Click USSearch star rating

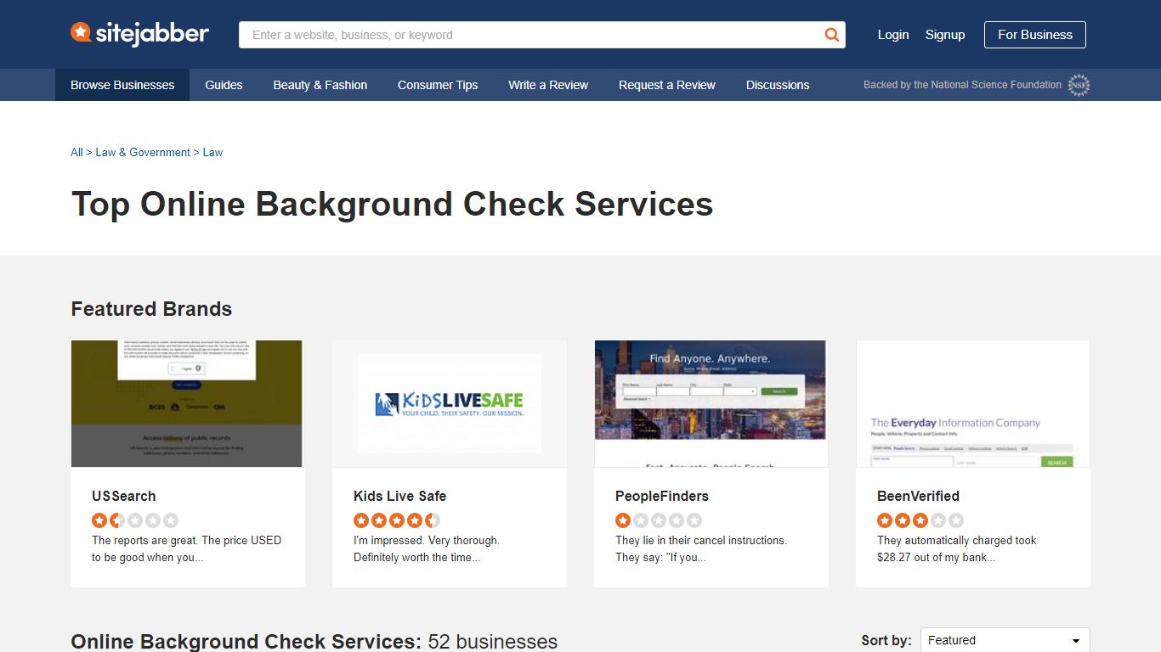coord(135,520)
